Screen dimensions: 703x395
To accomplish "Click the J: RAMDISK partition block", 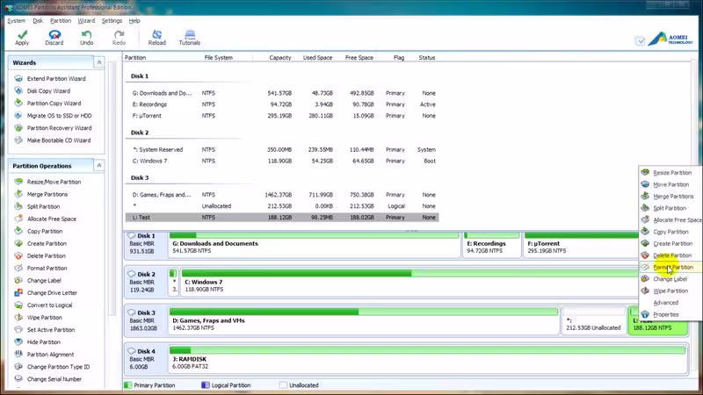I will 428,360.
